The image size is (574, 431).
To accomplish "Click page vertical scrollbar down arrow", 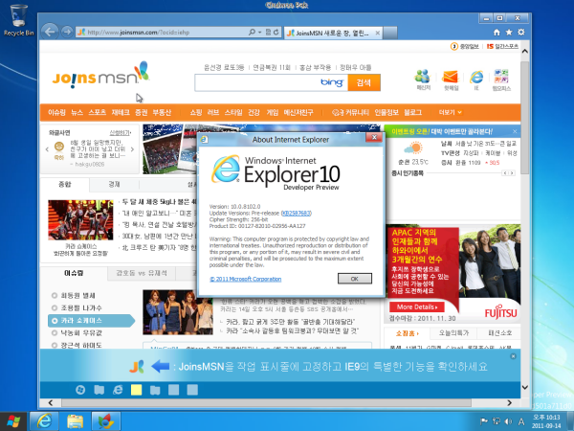I will (x=525, y=387).
